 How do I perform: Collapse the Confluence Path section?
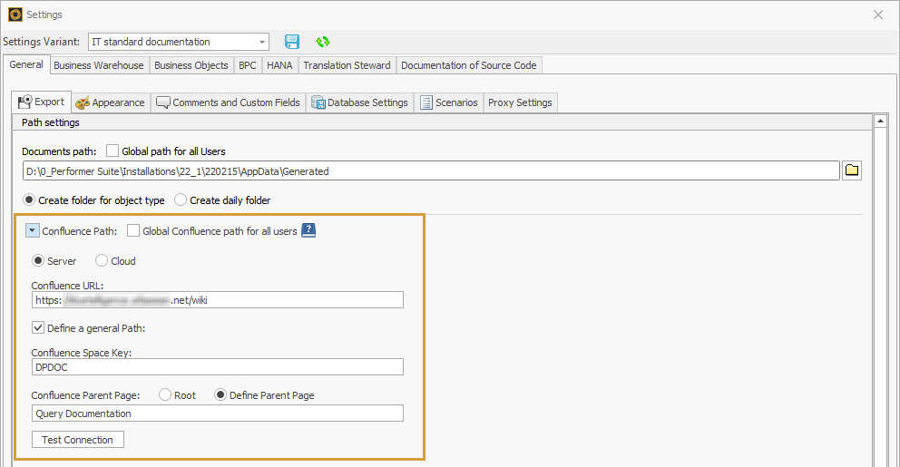coord(32,231)
